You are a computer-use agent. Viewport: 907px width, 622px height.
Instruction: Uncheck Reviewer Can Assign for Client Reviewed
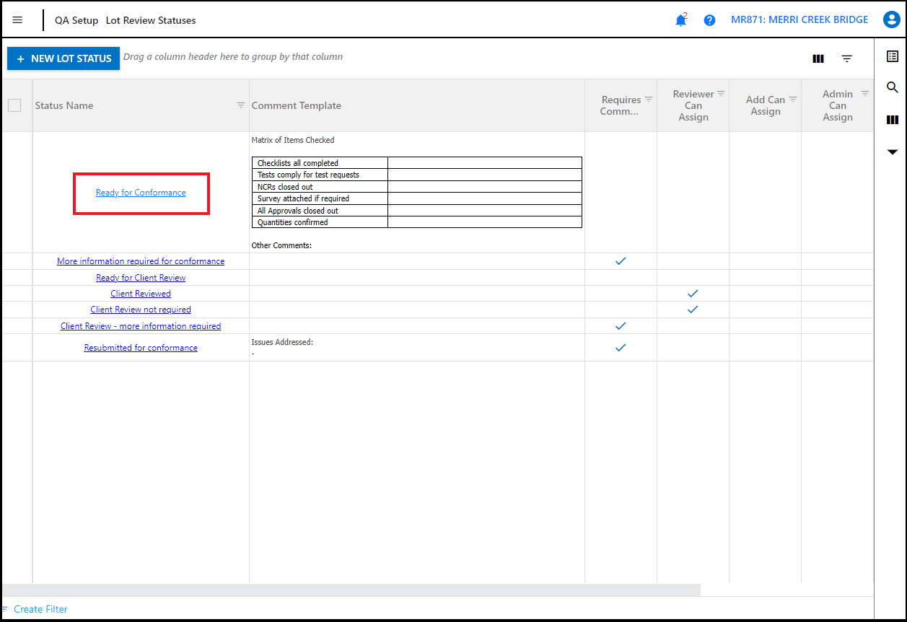coord(693,293)
